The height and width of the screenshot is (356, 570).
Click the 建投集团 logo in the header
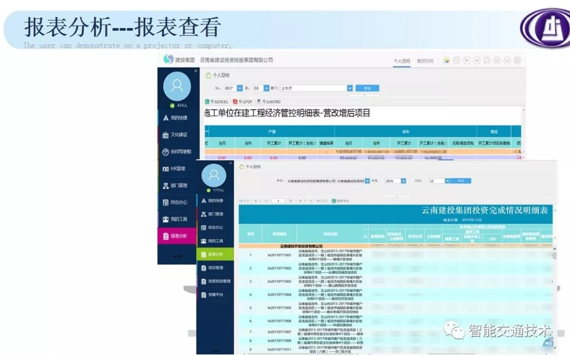[179, 59]
